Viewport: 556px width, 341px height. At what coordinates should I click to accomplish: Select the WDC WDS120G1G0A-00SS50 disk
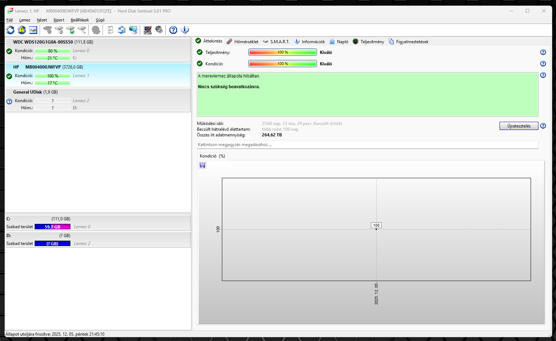(98, 50)
